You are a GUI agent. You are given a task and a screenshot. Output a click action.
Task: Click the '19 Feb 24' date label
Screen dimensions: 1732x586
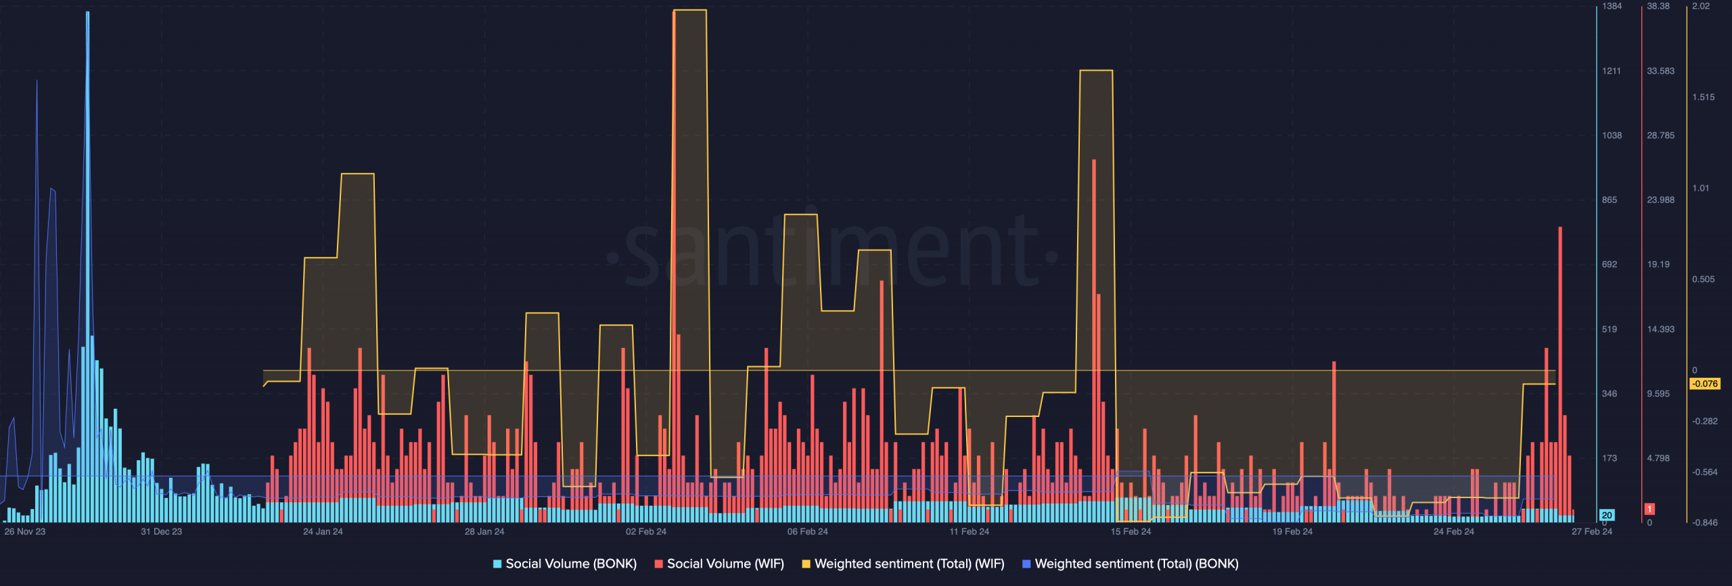pos(1292,531)
